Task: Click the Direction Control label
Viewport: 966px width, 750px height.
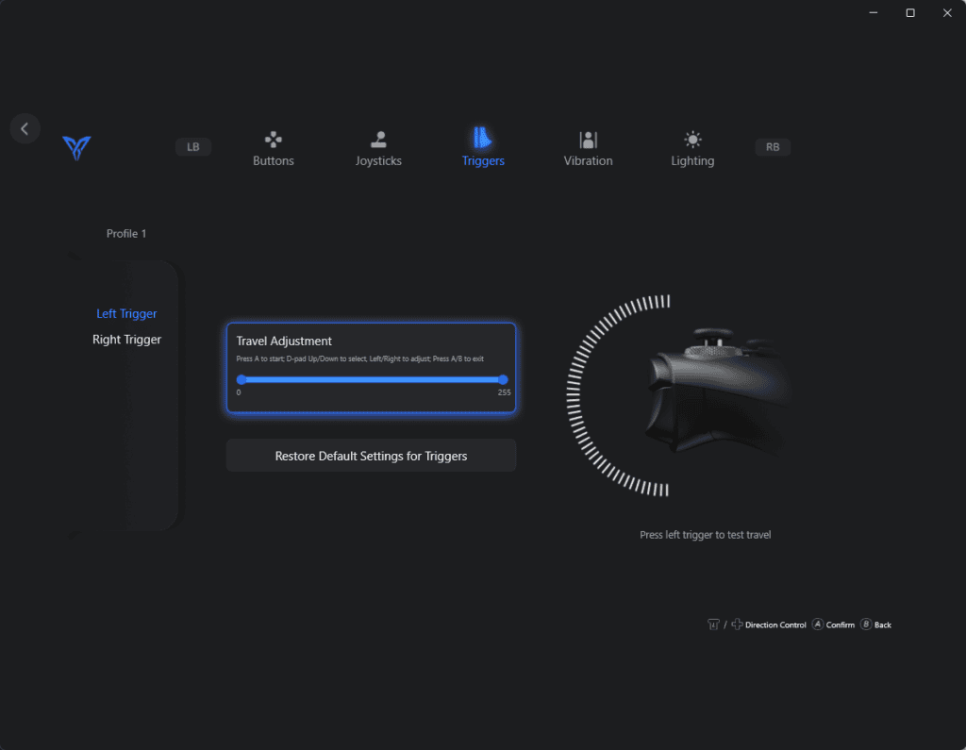Action: tap(775, 625)
